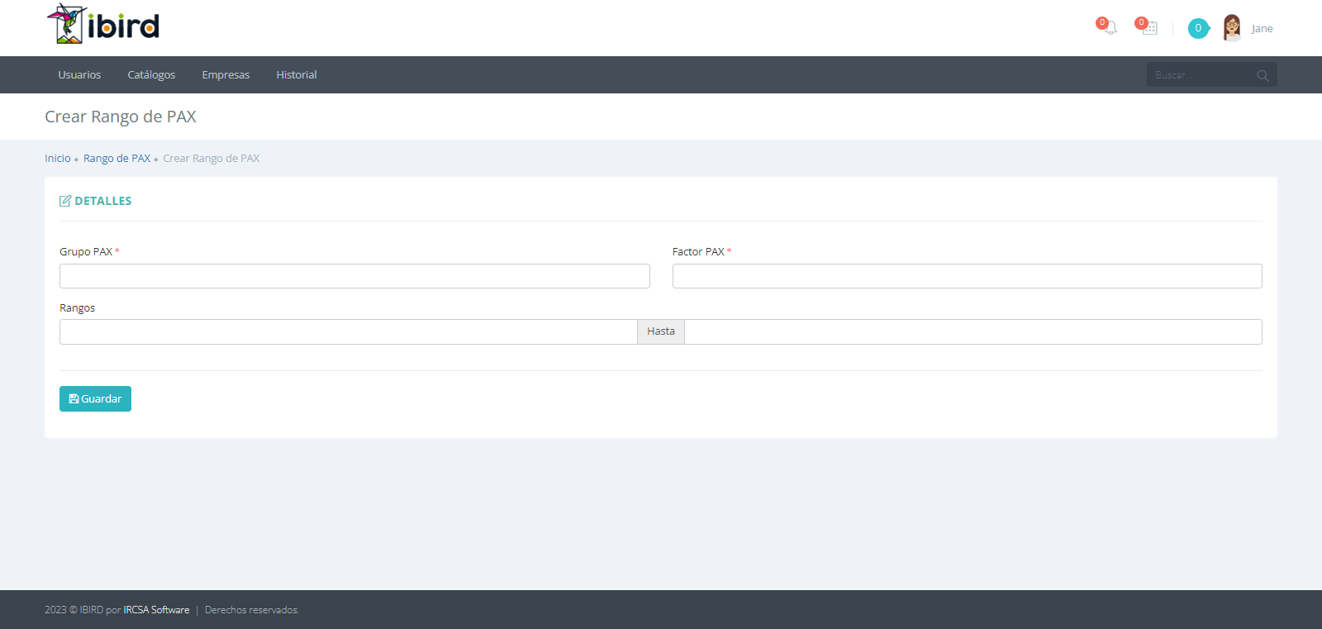Click the current Crear Rango de PAX breadcrumb
The width and height of the screenshot is (1322, 629).
[212, 158]
